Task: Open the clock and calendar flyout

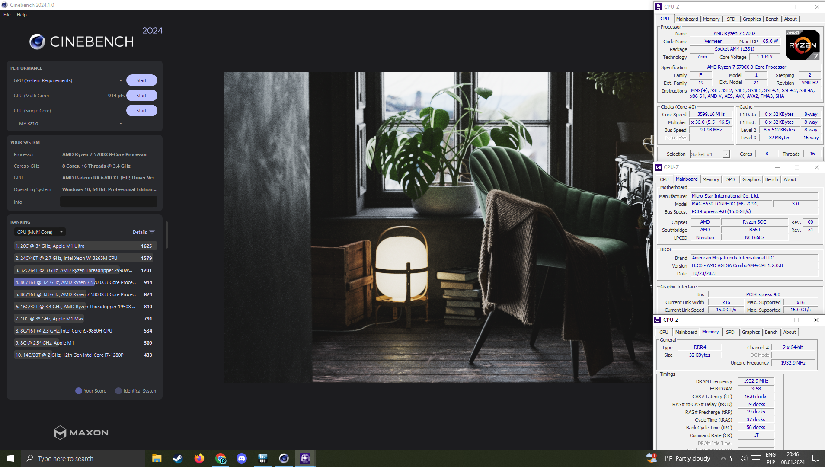Action: point(793,458)
